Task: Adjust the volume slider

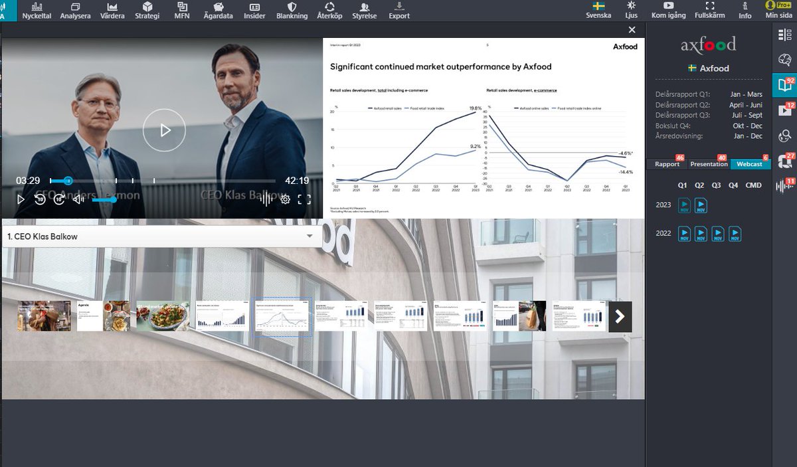Action: click(104, 199)
